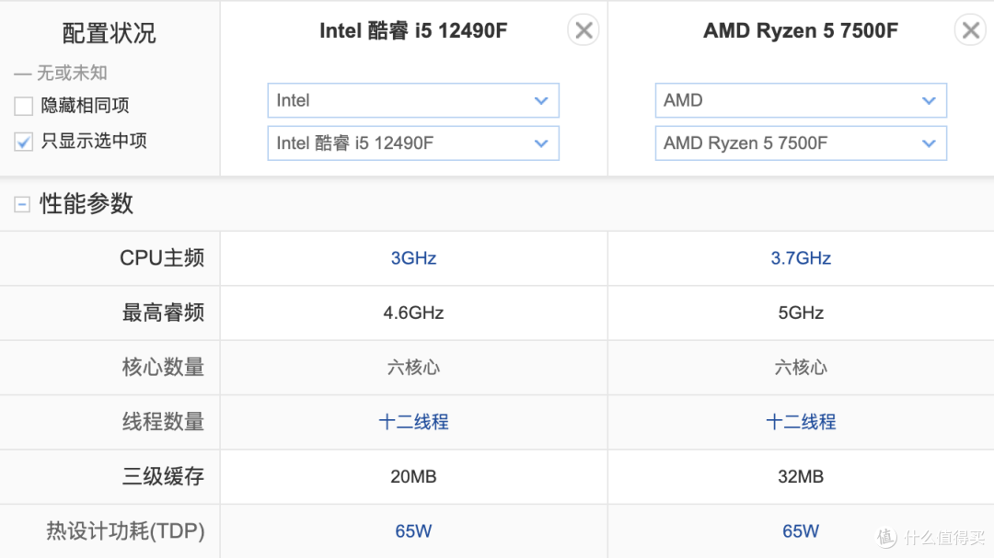
Task: Click the 配置状况 heading
Action: pyautogui.click(x=109, y=34)
